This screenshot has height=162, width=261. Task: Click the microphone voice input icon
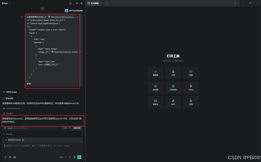tap(74, 157)
